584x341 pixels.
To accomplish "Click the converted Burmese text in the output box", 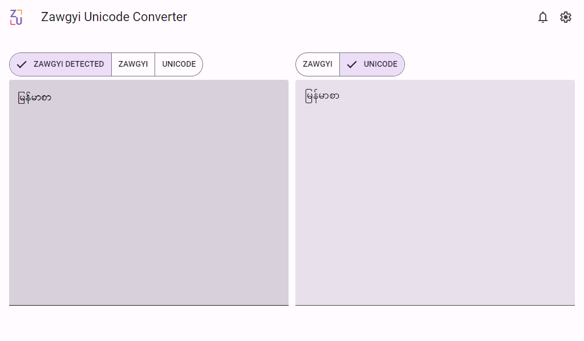I will 322,96.
